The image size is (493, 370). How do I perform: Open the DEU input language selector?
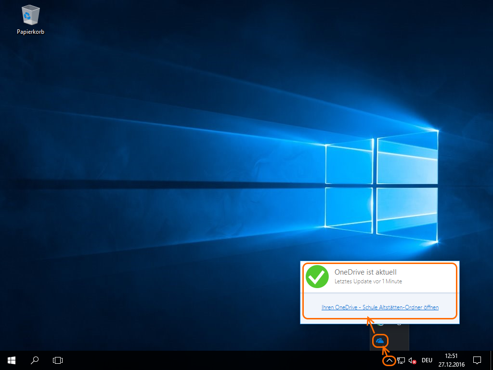(427, 360)
